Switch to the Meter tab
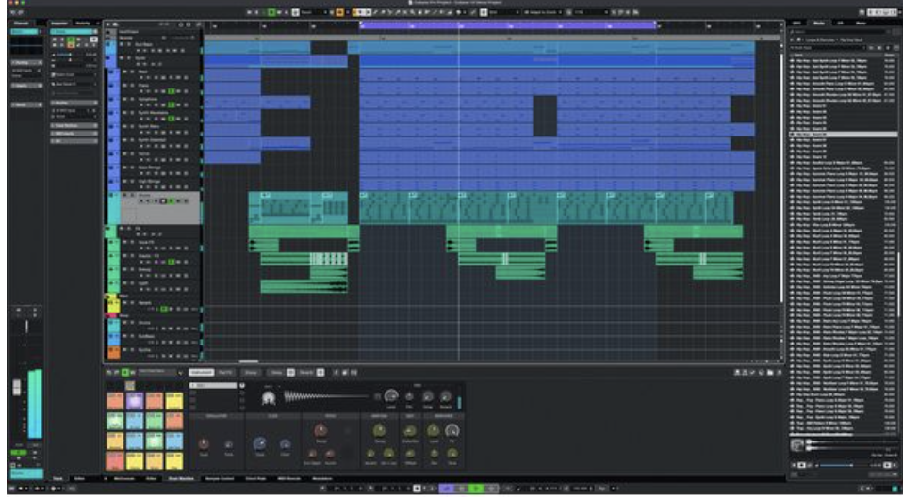The height and width of the screenshot is (497, 903). pos(861,23)
